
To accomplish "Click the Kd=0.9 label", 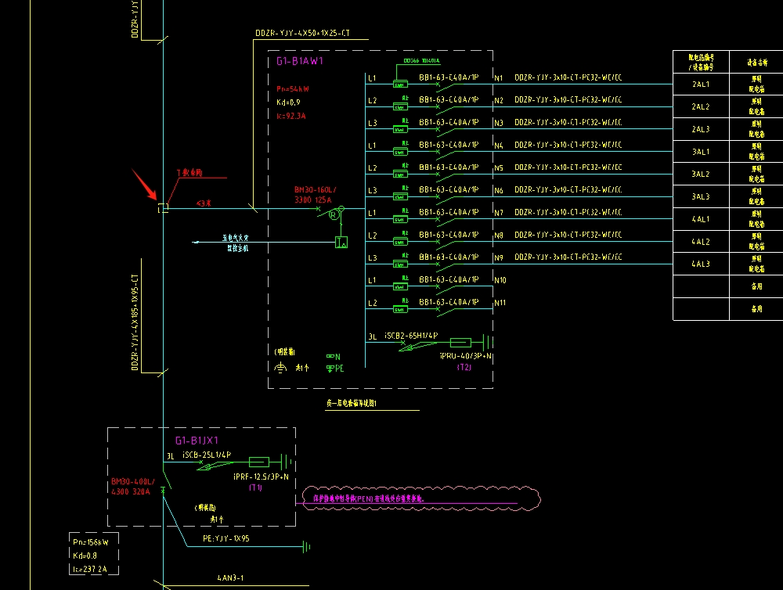I will [x=288, y=103].
